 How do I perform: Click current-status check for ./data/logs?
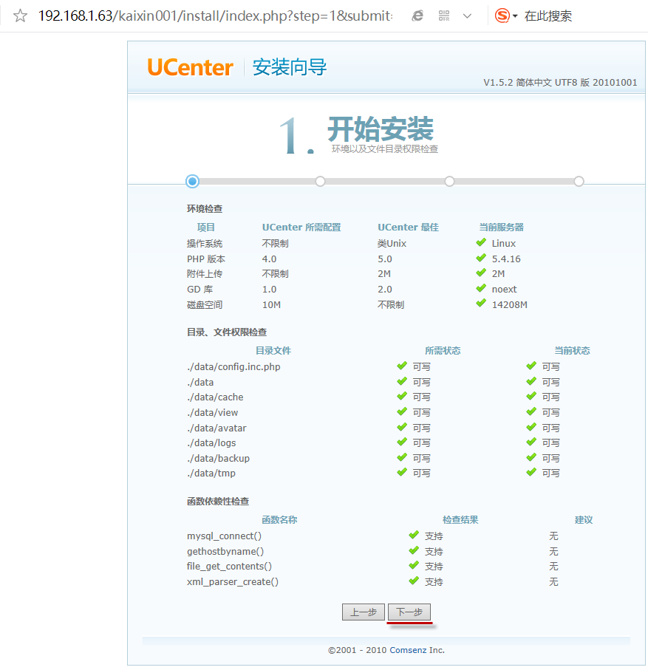[531, 442]
